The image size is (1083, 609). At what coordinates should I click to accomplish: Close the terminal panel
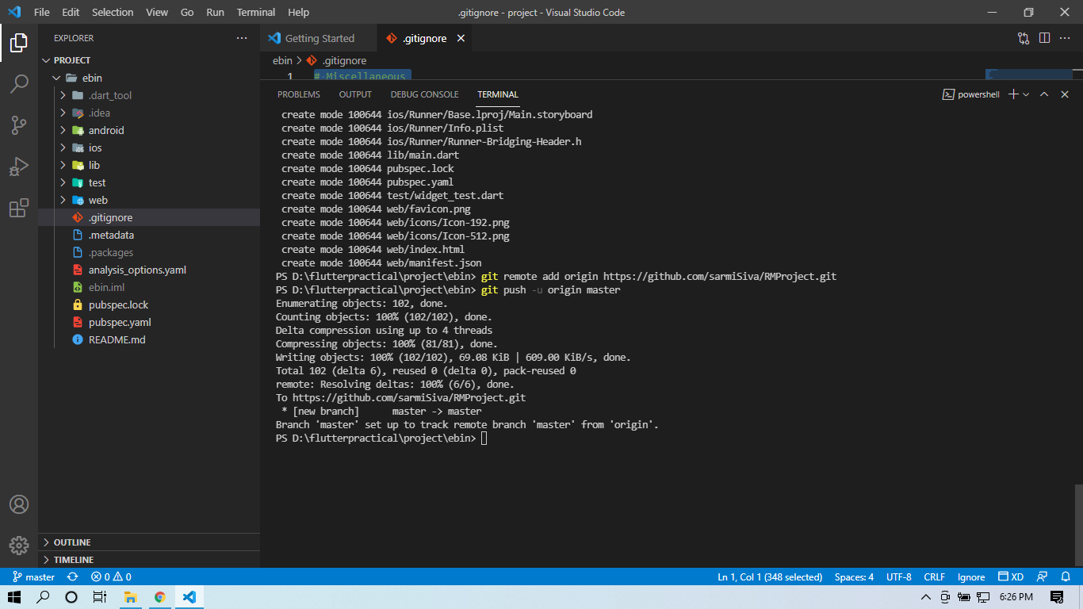pos(1065,94)
